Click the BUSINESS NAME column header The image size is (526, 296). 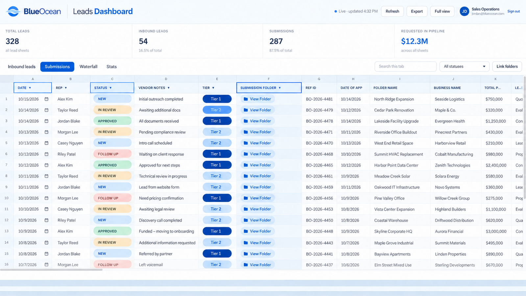click(x=447, y=88)
